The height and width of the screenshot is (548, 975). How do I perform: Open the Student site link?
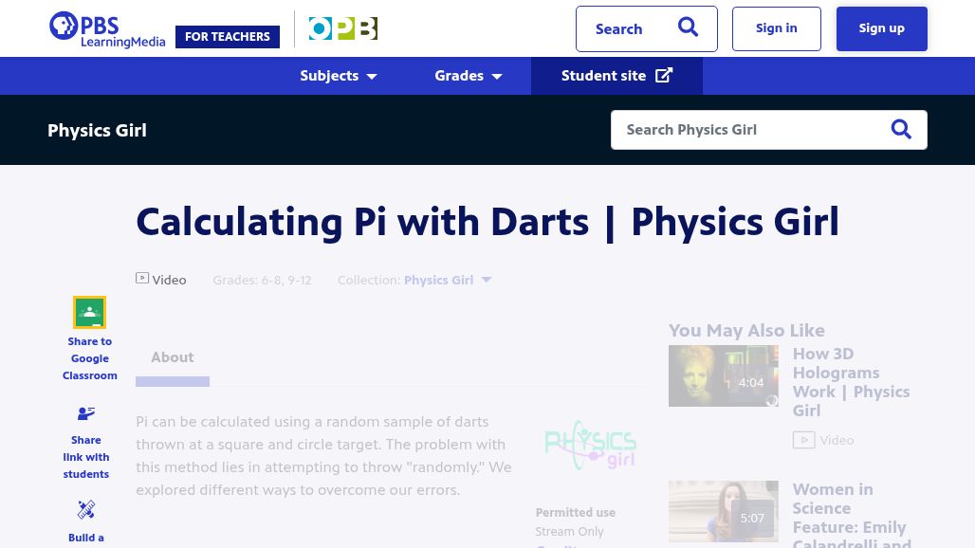(x=616, y=76)
